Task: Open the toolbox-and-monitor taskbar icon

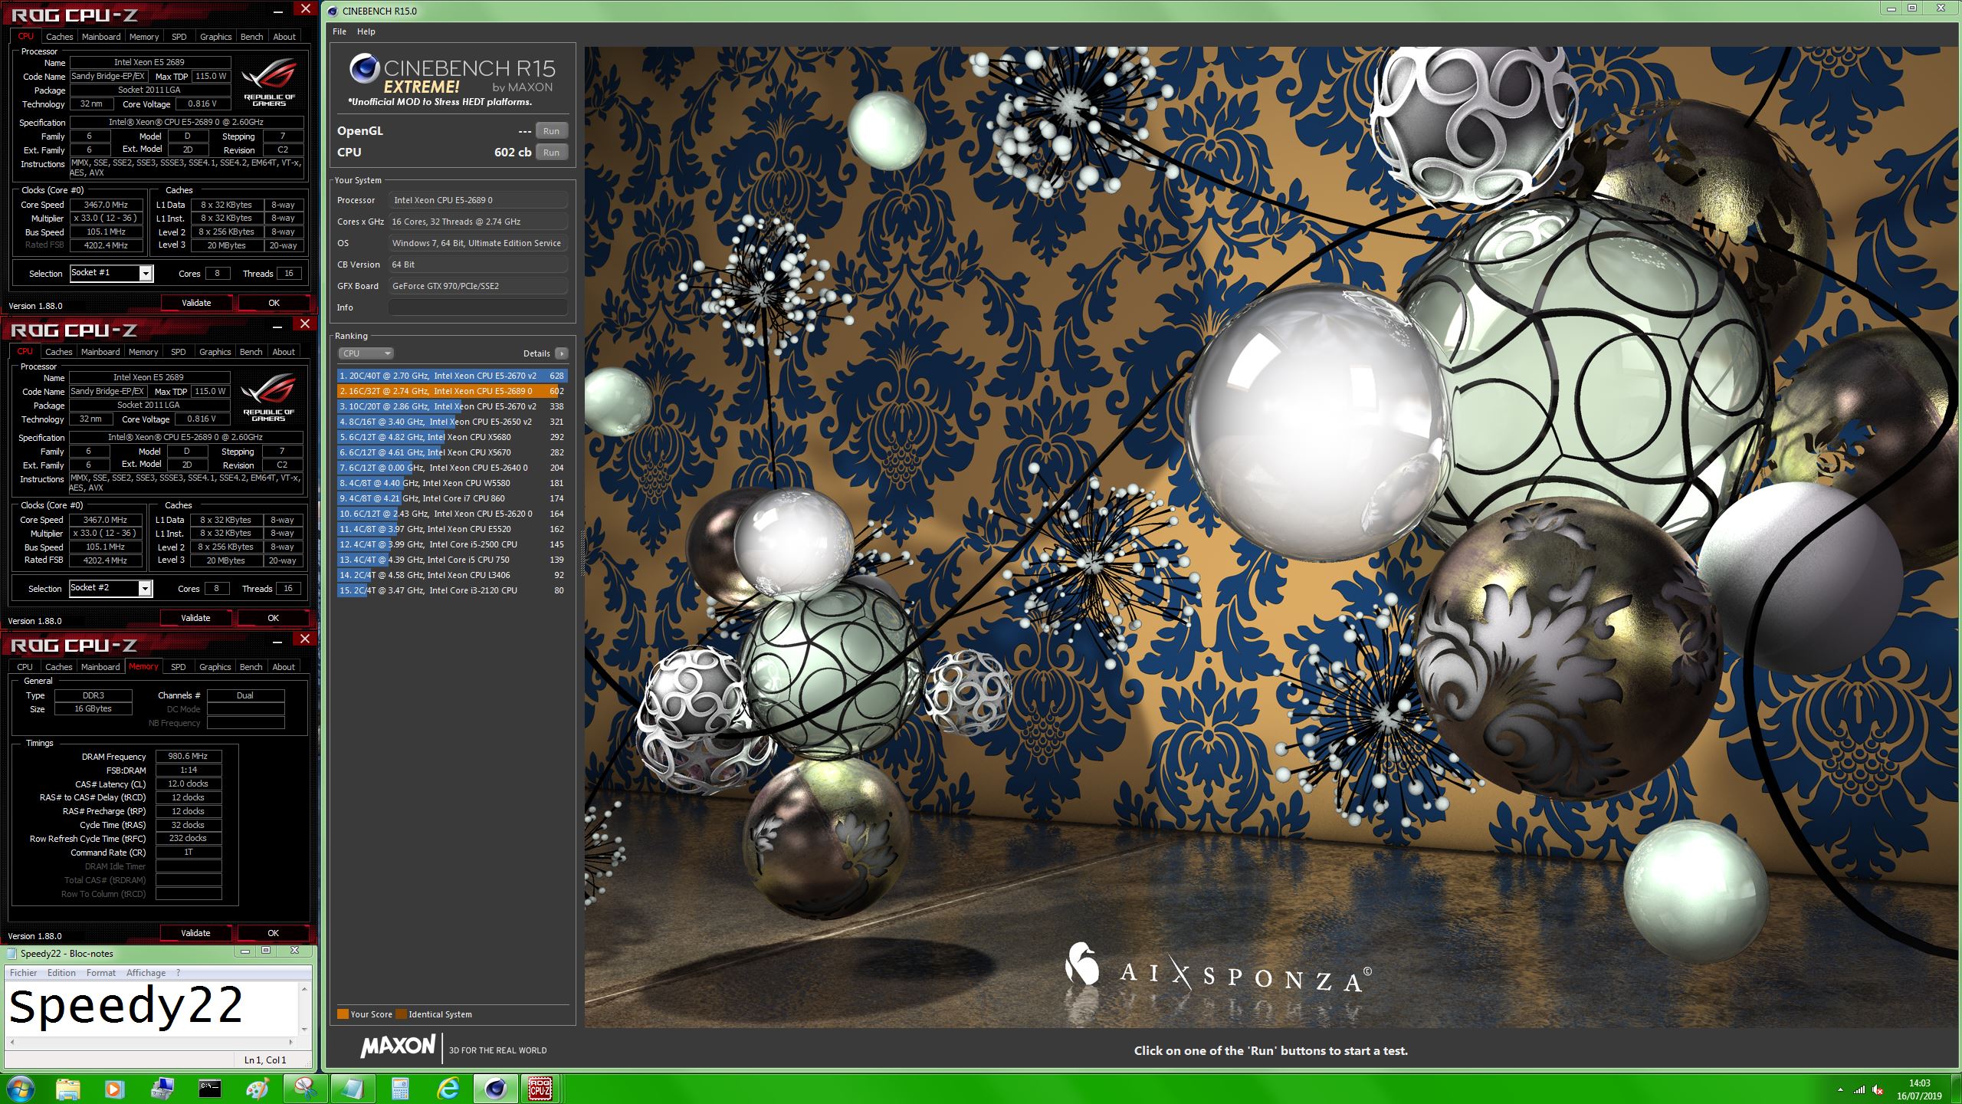Action: tap(162, 1089)
